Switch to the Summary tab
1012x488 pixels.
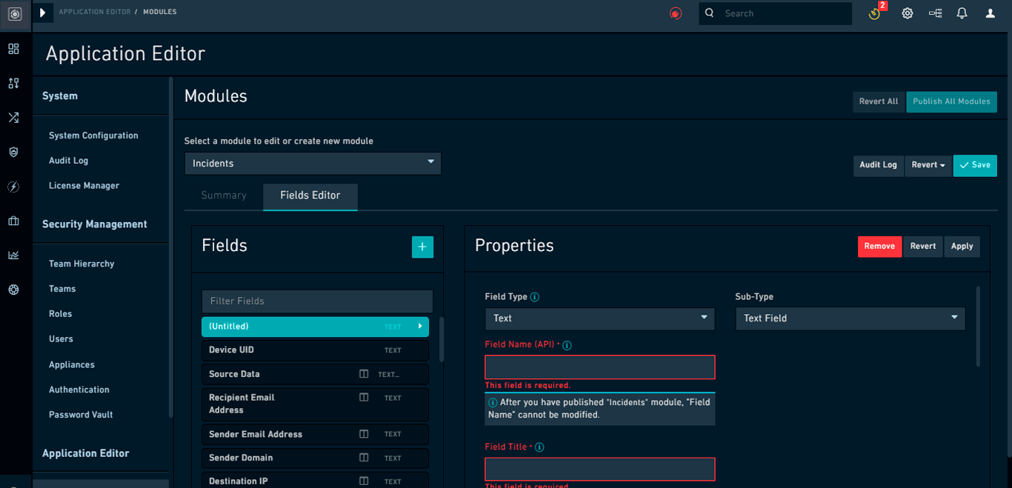[223, 195]
